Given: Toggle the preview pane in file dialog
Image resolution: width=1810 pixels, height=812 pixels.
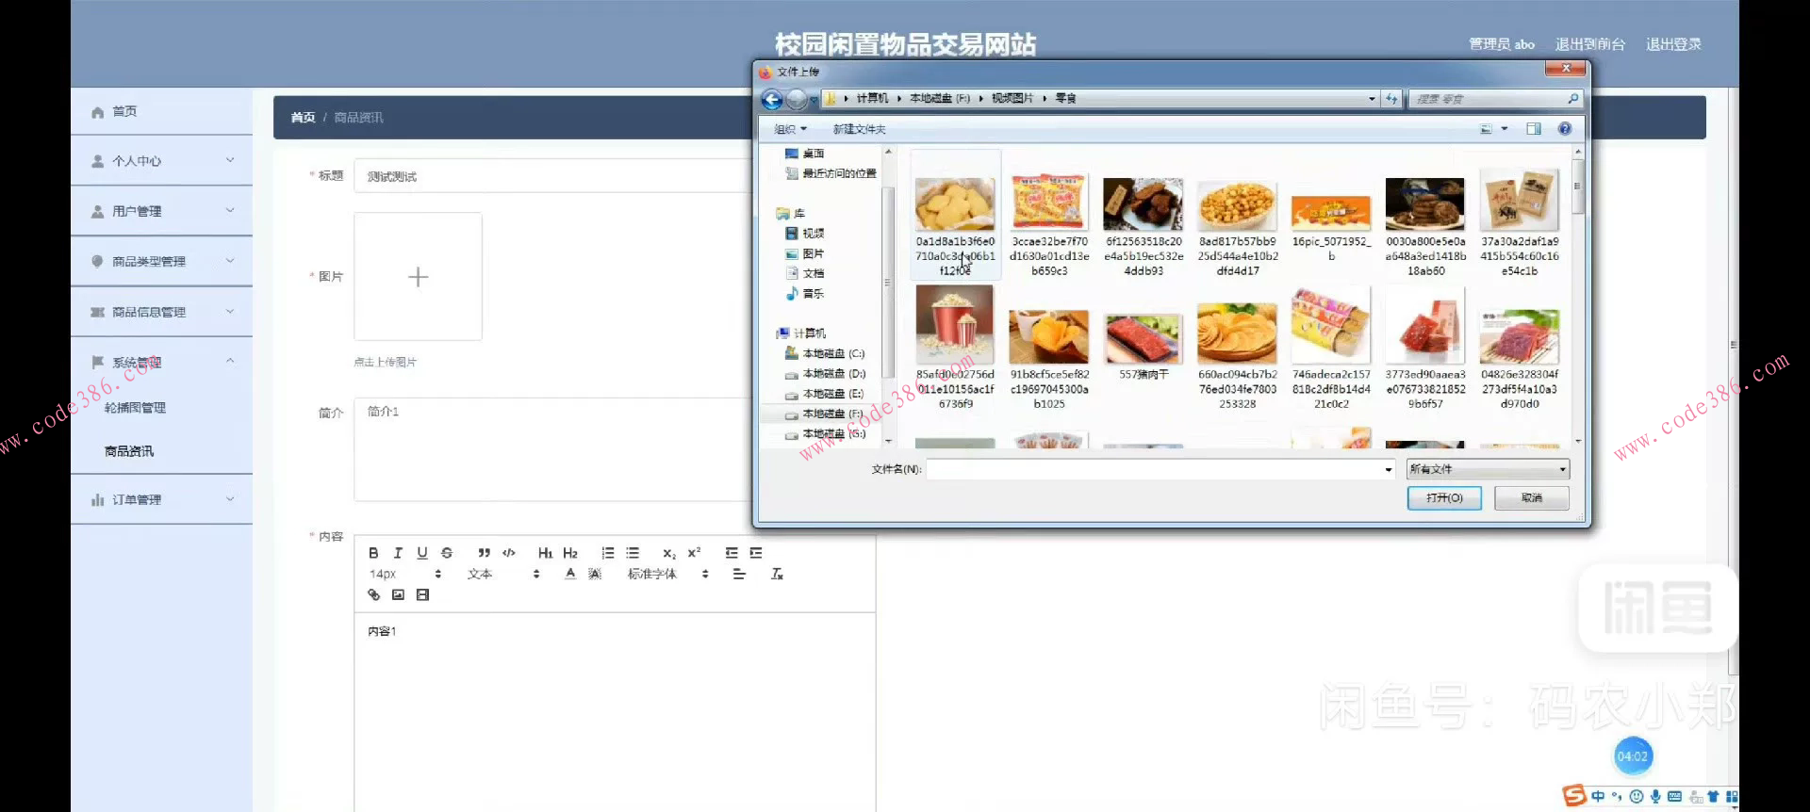Looking at the screenshot, I should (x=1534, y=129).
